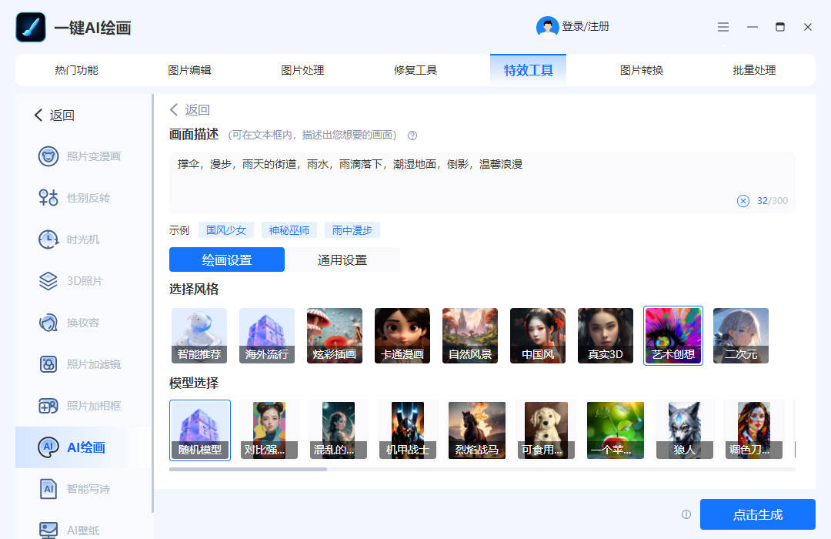The width and height of the screenshot is (831, 539).
Task: Open 登录/注册 login link
Action: [x=585, y=26]
